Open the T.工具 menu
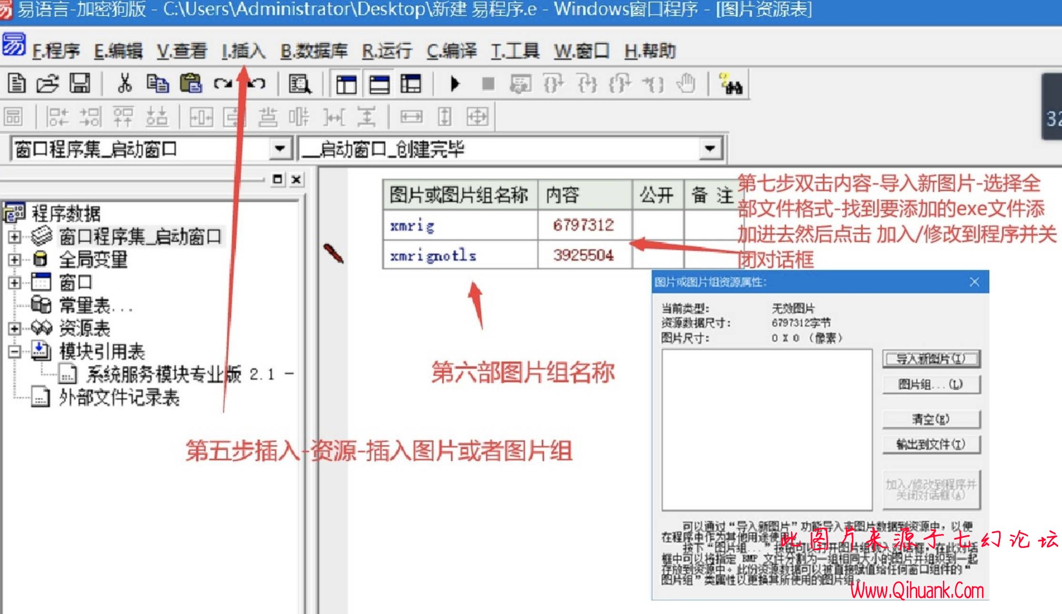 515,51
